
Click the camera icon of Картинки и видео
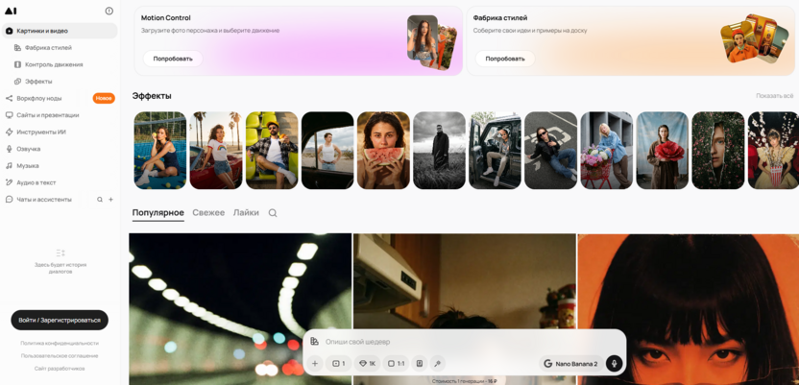pyautogui.click(x=10, y=31)
